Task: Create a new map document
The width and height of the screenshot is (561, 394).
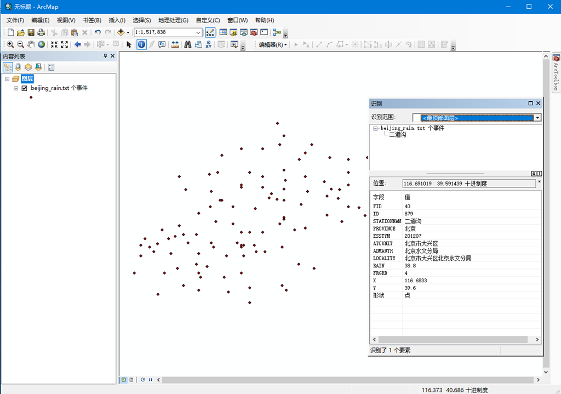Action: pyautogui.click(x=11, y=32)
